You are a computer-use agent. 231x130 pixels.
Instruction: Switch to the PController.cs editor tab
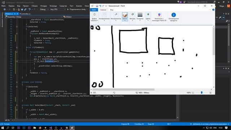tap(25, 14)
